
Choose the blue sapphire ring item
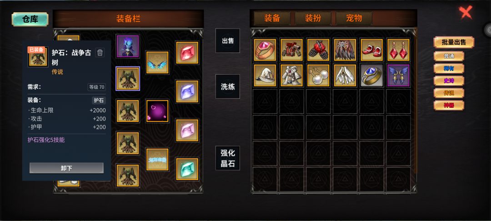click(x=372, y=75)
